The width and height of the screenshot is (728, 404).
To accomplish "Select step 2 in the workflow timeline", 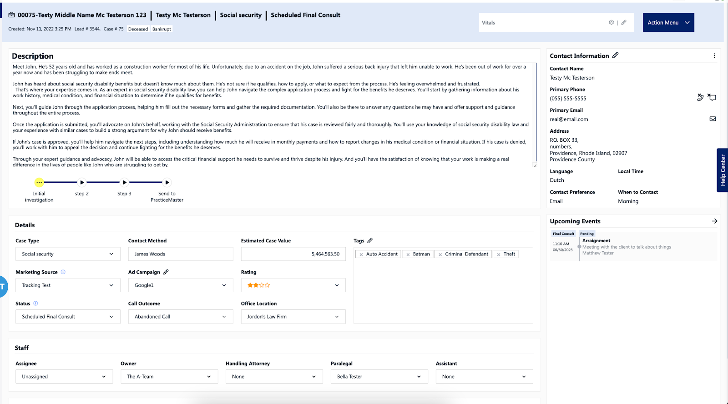I will click(82, 182).
